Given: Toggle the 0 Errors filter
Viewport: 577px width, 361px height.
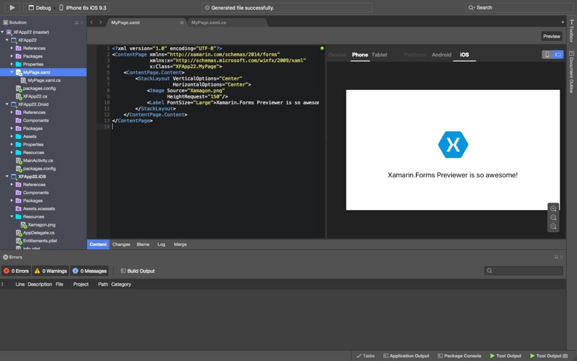Looking at the screenshot, I should coord(16,271).
